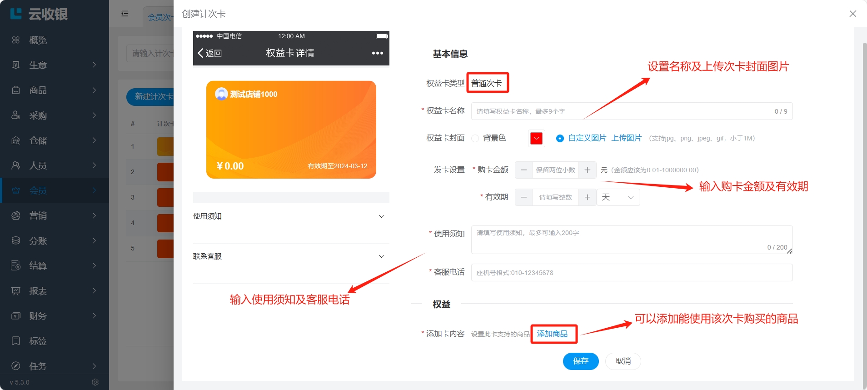Open the 商品 sidebar menu
Image resolution: width=867 pixels, height=390 pixels.
54,90
